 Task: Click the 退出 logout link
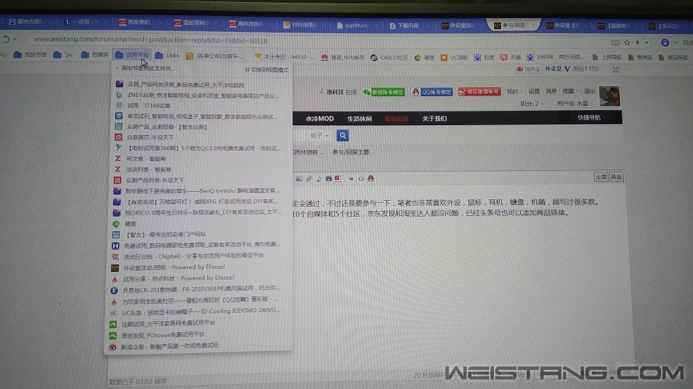[589, 91]
